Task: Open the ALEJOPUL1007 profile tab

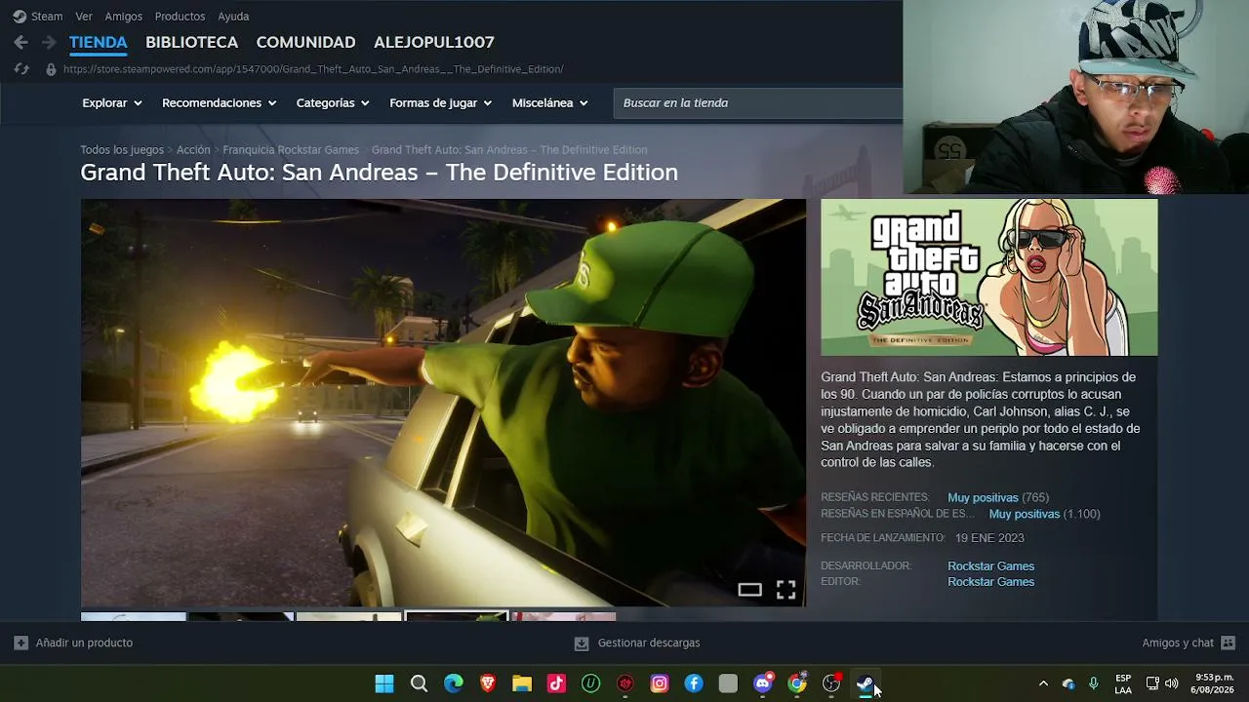Action: (434, 43)
